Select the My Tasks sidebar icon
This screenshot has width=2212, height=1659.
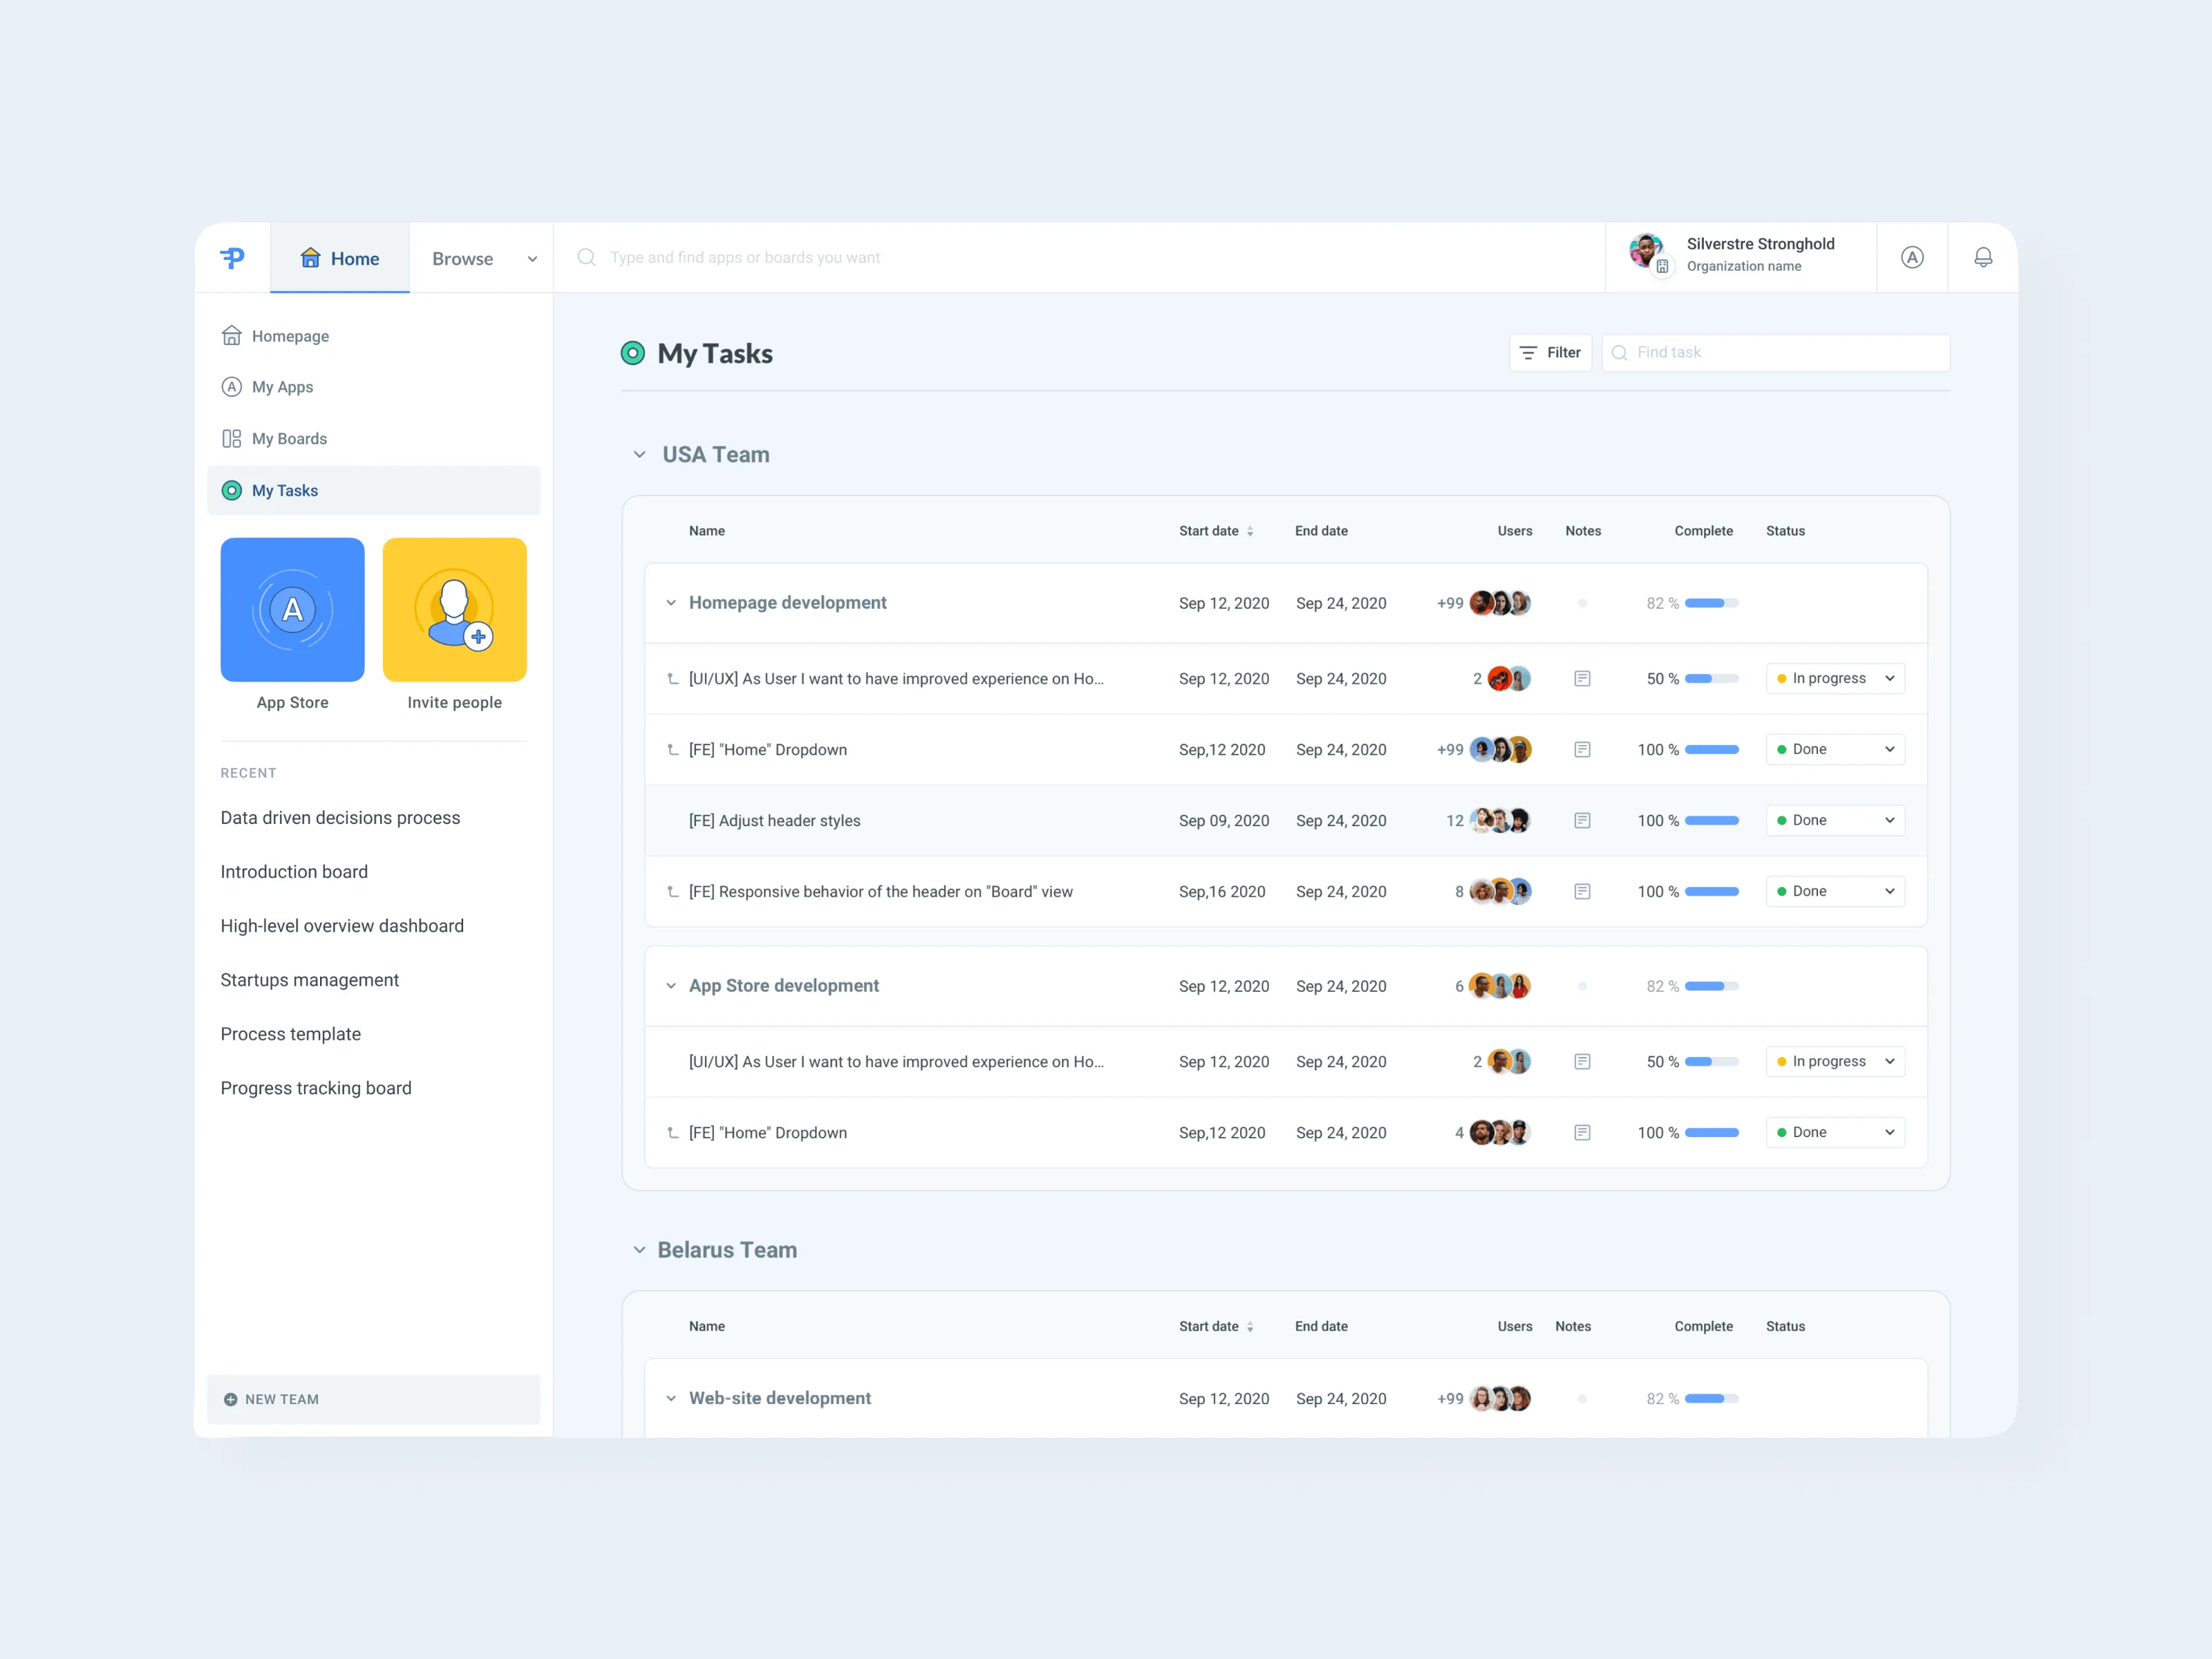232,490
